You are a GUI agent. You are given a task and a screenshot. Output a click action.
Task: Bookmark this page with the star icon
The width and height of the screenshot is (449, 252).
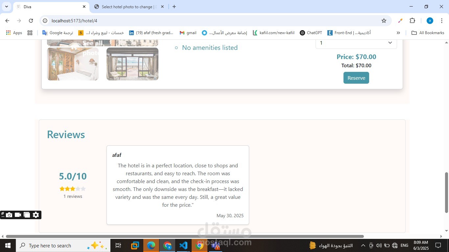point(384,21)
